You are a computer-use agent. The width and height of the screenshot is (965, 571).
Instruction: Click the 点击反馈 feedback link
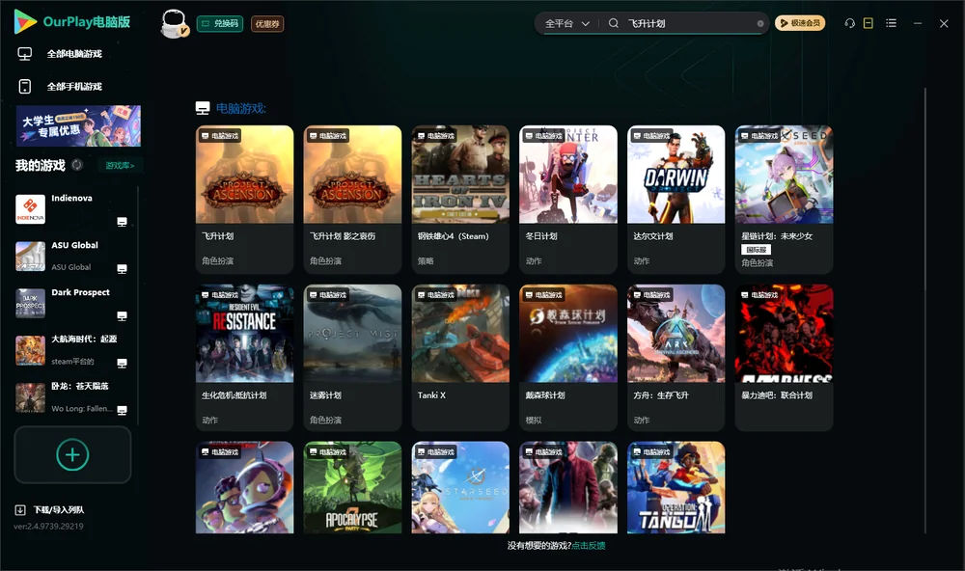point(589,545)
